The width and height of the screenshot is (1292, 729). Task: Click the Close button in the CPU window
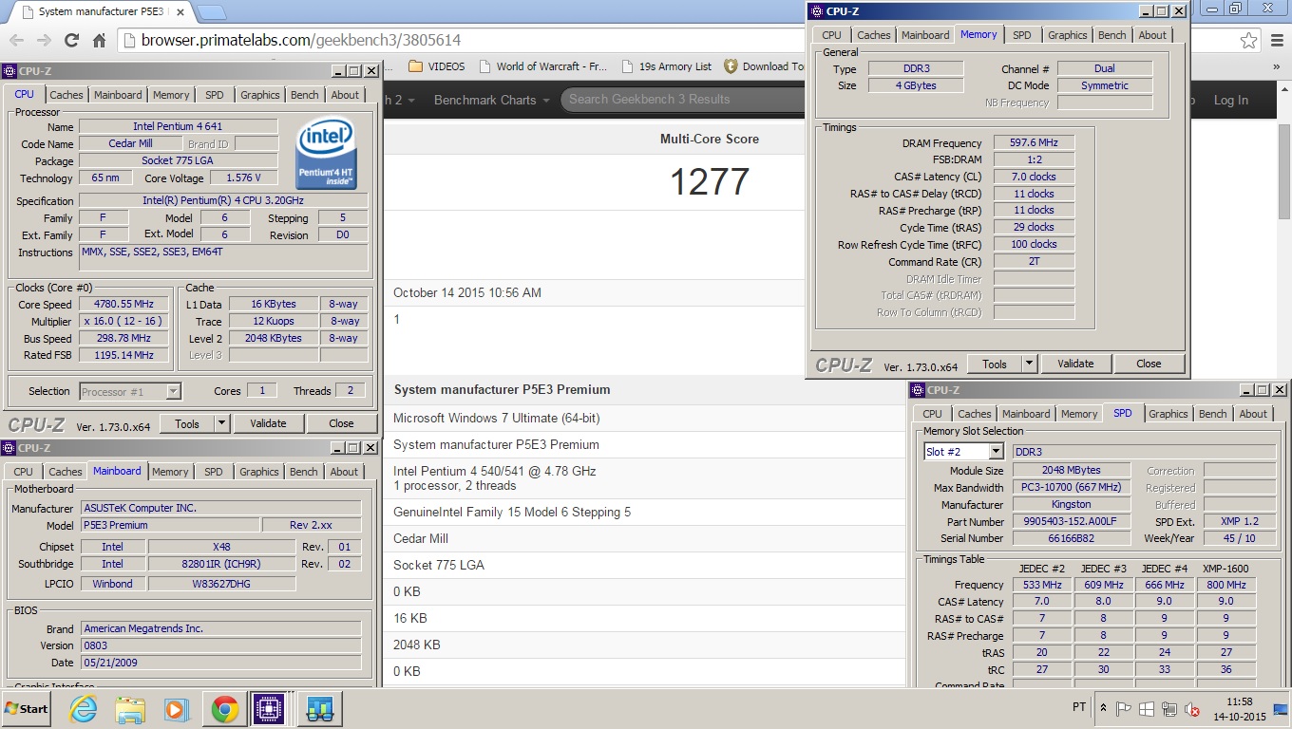(x=341, y=423)
